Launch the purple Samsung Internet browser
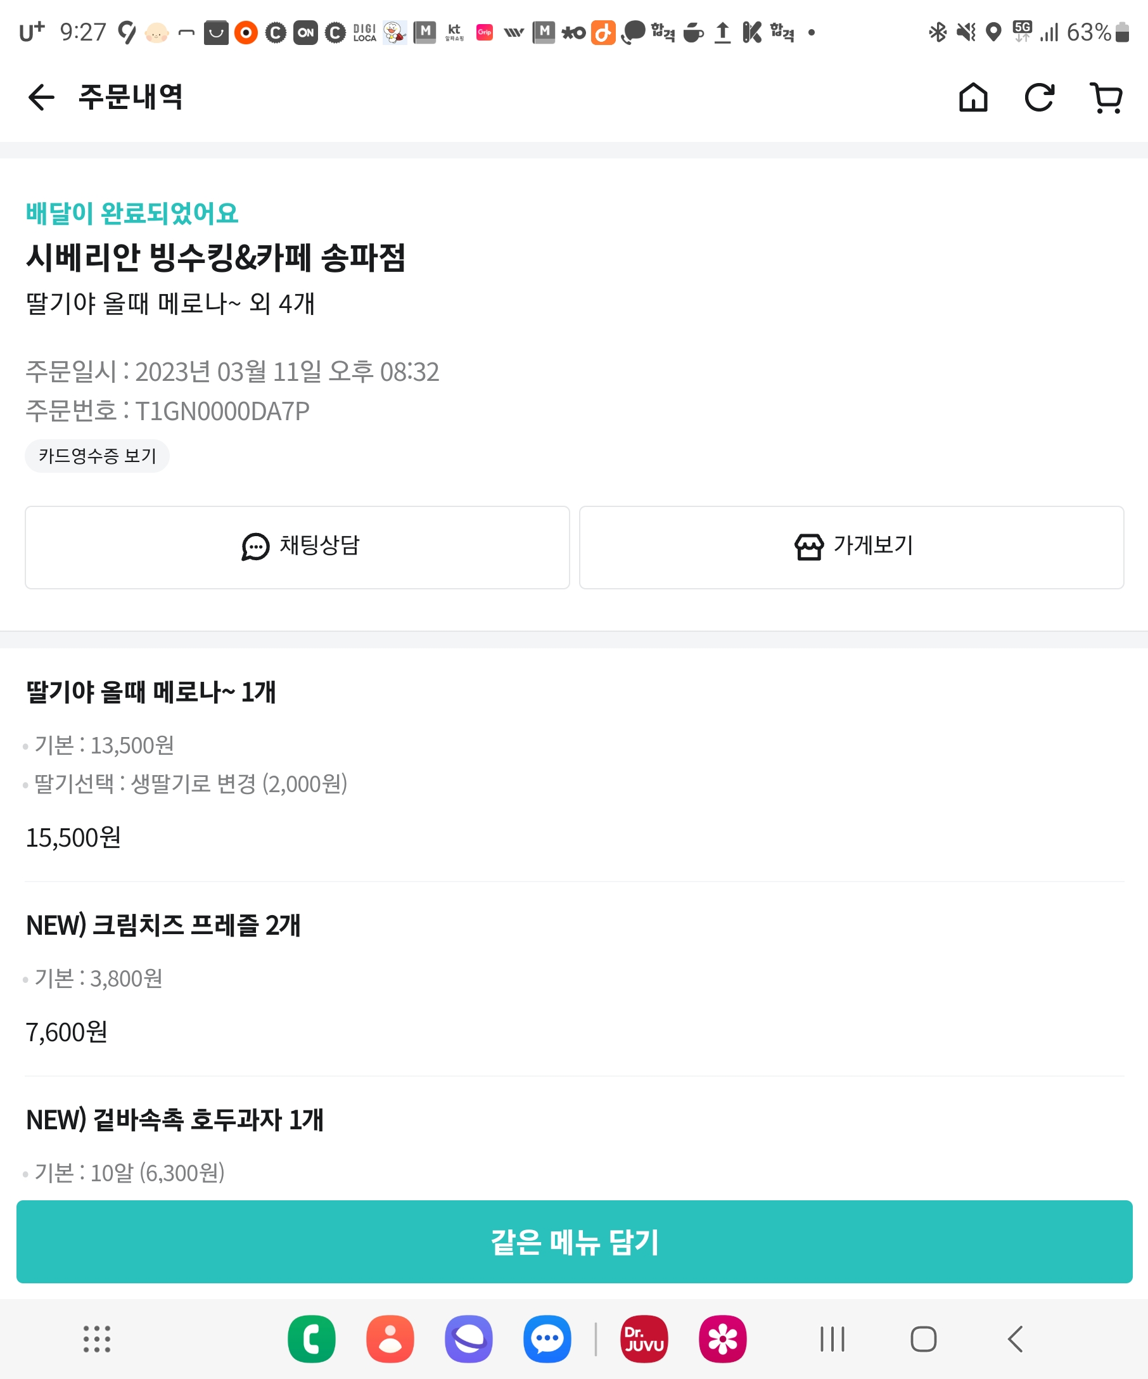Viewport: 1148px width, 1379px height. click(469, 1339)
